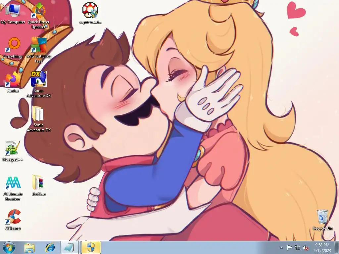Select the Notepad++ shortcut

pyautogui.click(x=13, y=151)
